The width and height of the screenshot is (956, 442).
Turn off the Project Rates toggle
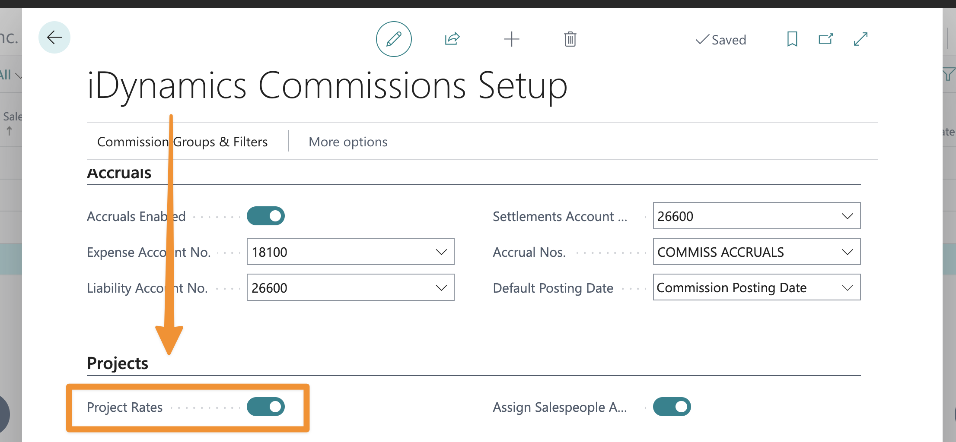pyautogui.click(x=266, y=407)
